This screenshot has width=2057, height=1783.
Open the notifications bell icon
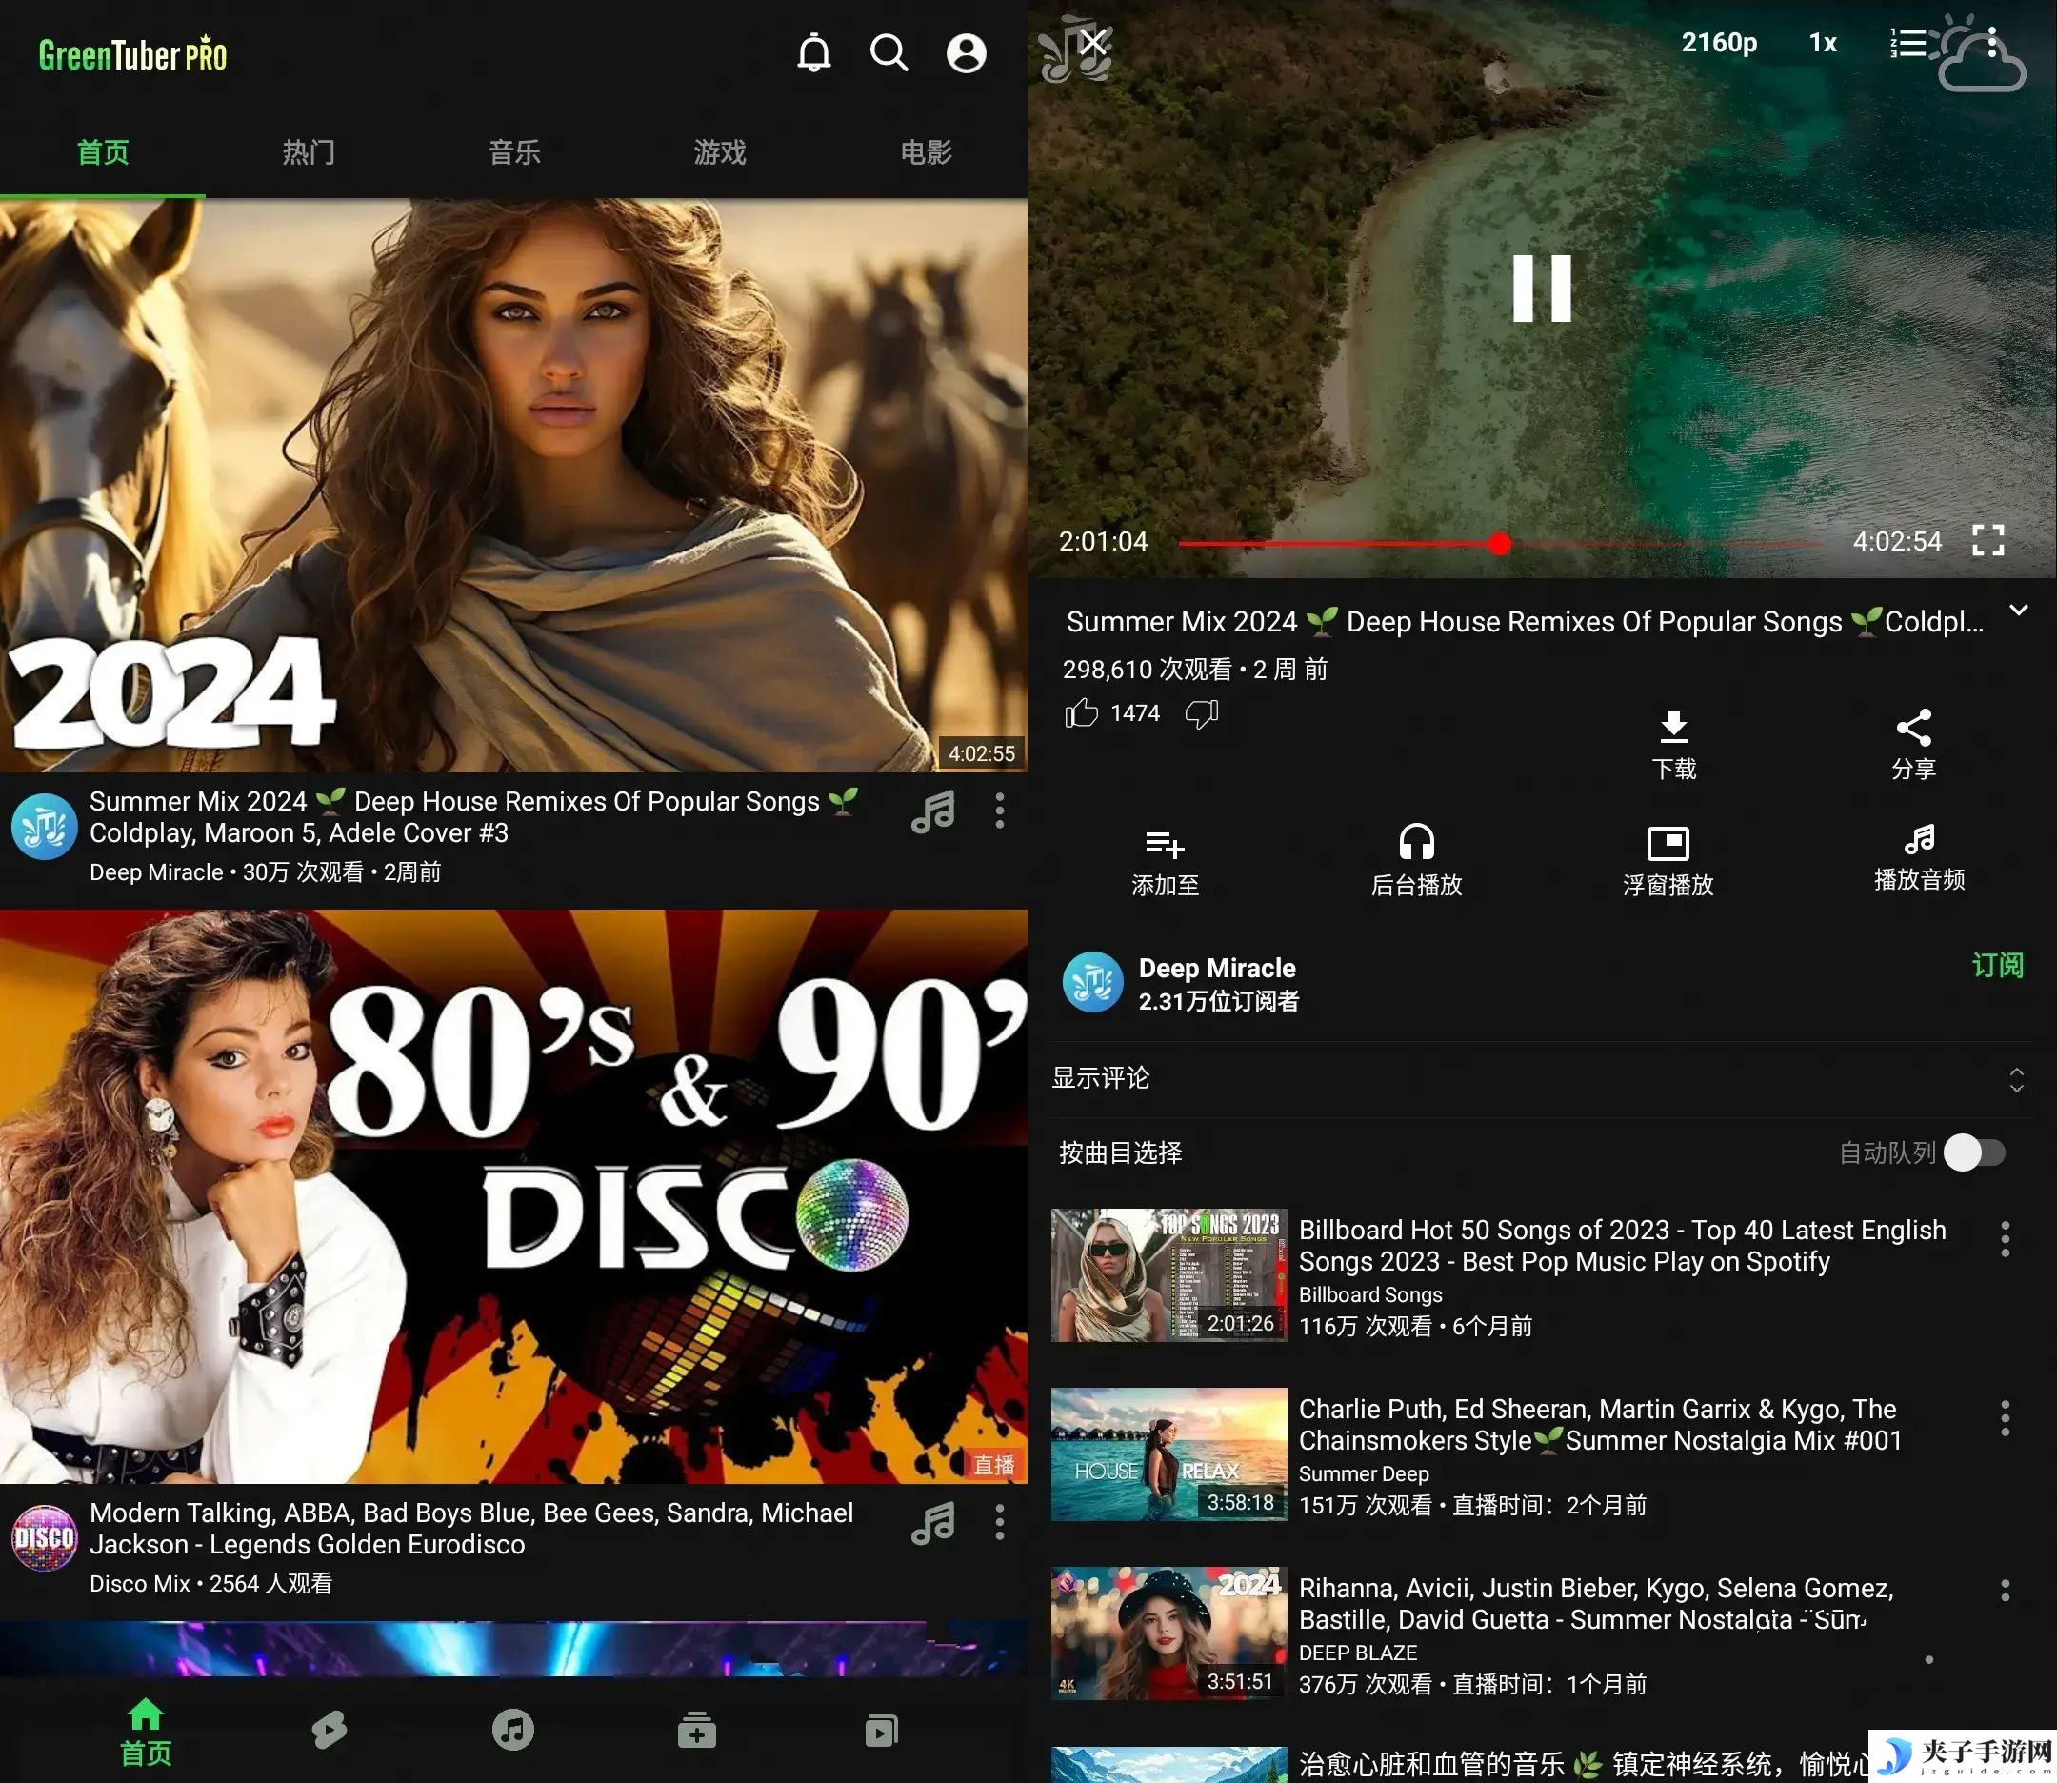813,52
